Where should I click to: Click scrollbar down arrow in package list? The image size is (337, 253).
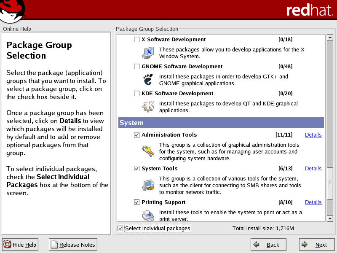[330, 218]
